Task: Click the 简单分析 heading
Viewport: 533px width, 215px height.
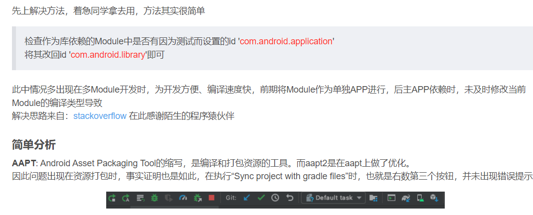Action: point(33,144)
